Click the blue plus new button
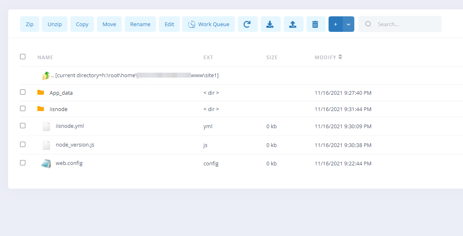The height and width of the screenshot is (236, 463). (336, 24)
